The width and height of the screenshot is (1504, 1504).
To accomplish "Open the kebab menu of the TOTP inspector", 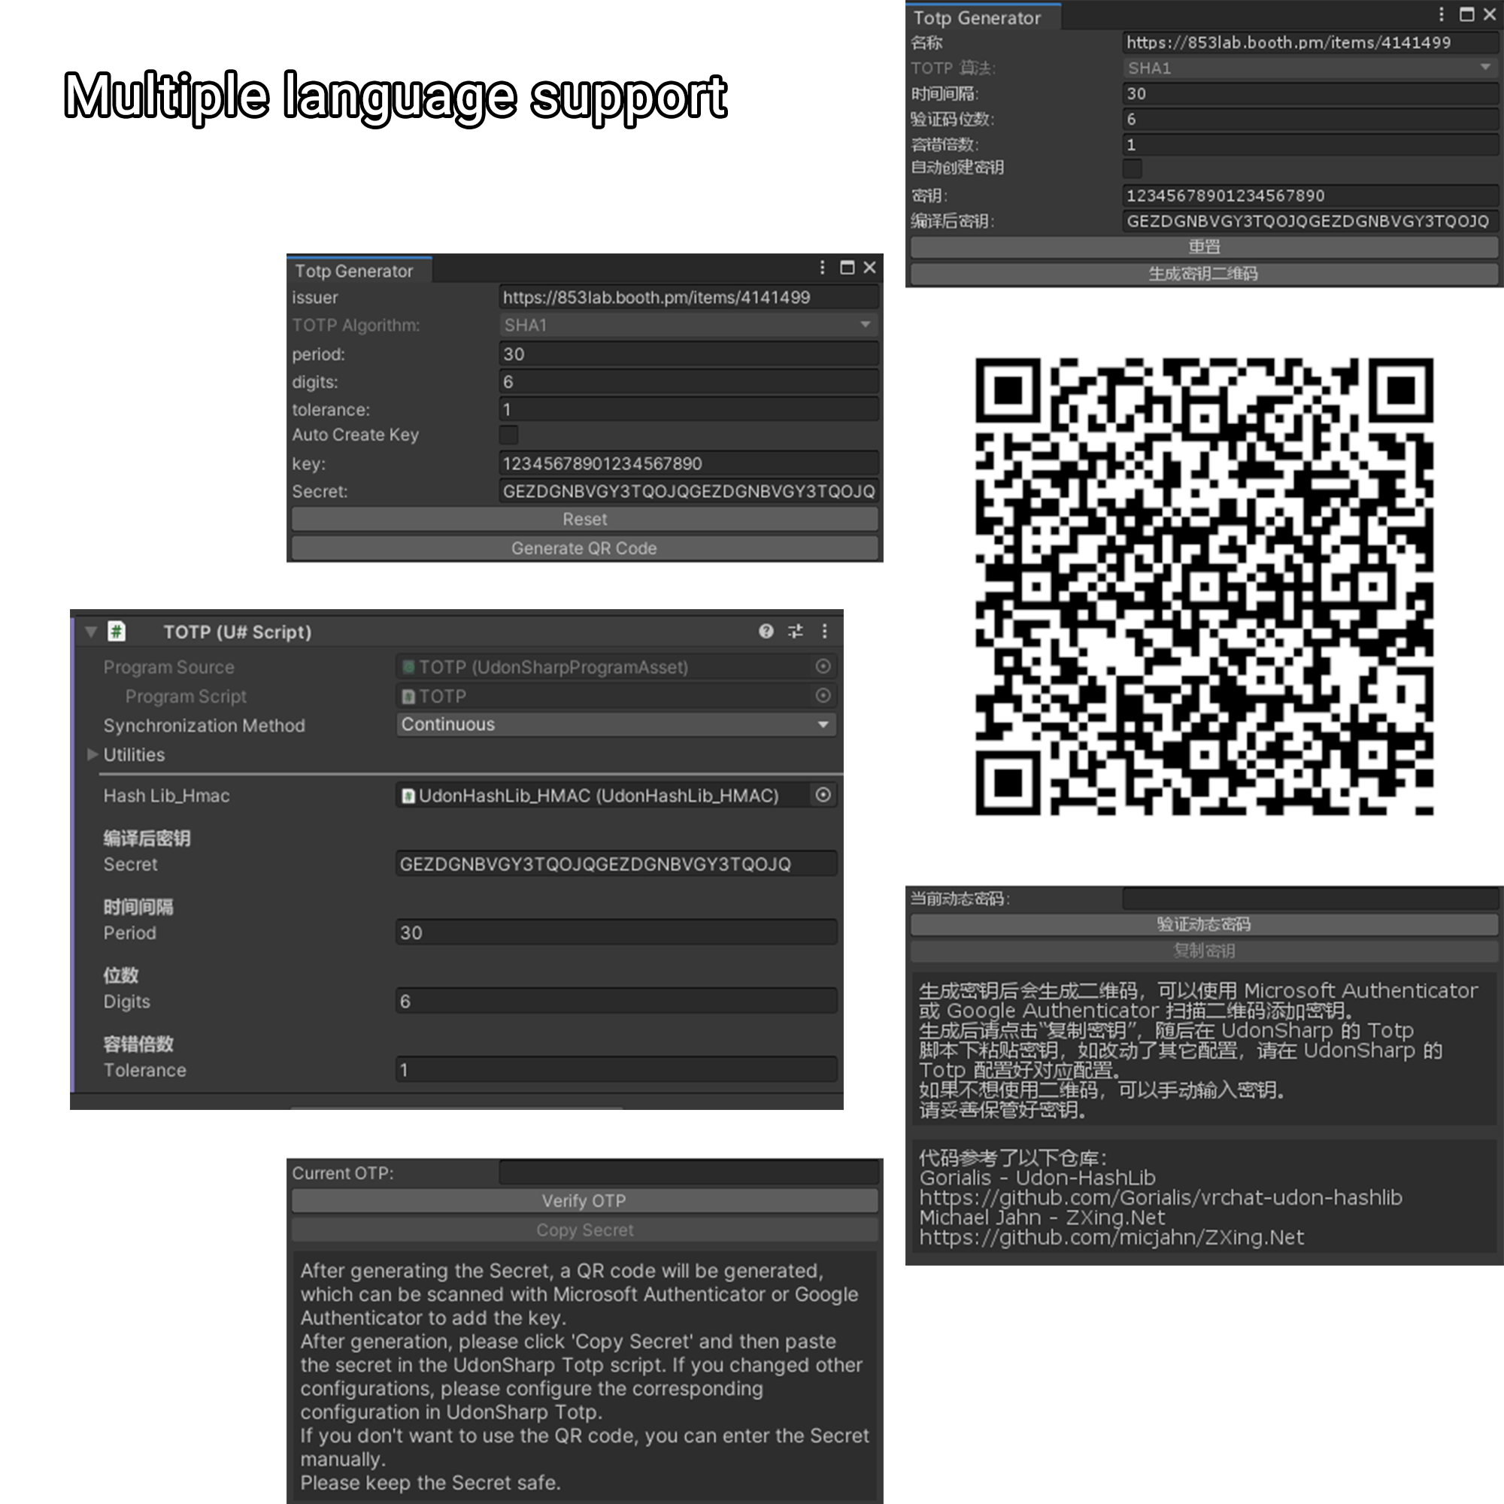I will point(824,632).
